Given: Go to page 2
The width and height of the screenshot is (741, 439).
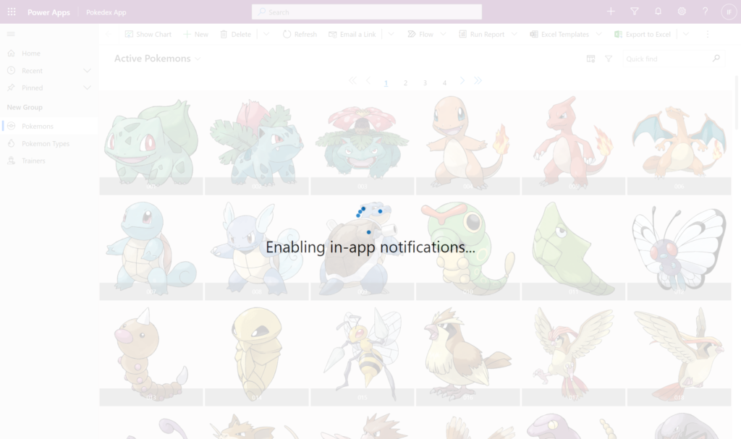Looking at the screenshot, I should pos(405,82).
